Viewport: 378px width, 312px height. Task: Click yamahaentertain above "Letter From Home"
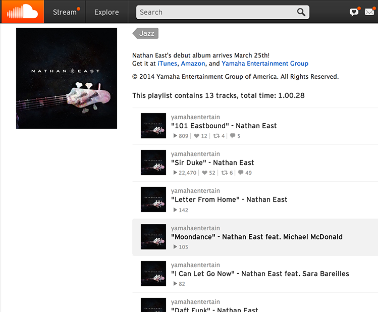pyautogui.click(x=195, y=191)
